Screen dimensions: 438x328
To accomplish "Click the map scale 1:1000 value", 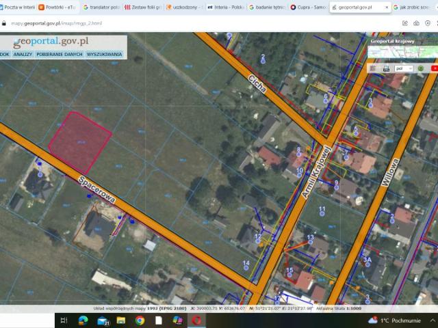I will point(355,308).
